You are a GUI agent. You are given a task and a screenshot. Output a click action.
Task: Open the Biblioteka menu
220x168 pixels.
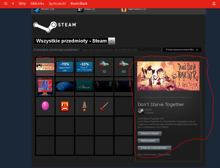(x=37, y=3)
